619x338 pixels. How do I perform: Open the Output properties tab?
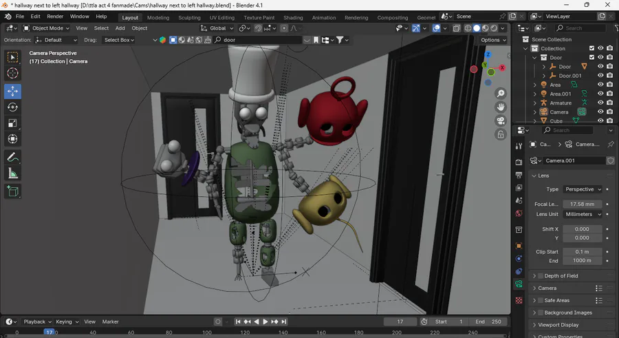coord(519,175)
